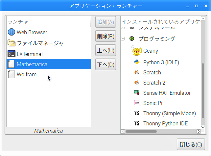Click the LXTerminal terminal icon

tap(12, 54)
